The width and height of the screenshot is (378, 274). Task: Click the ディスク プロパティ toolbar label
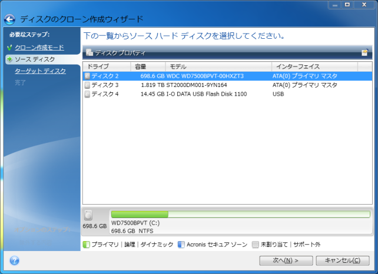coord(120,53)
